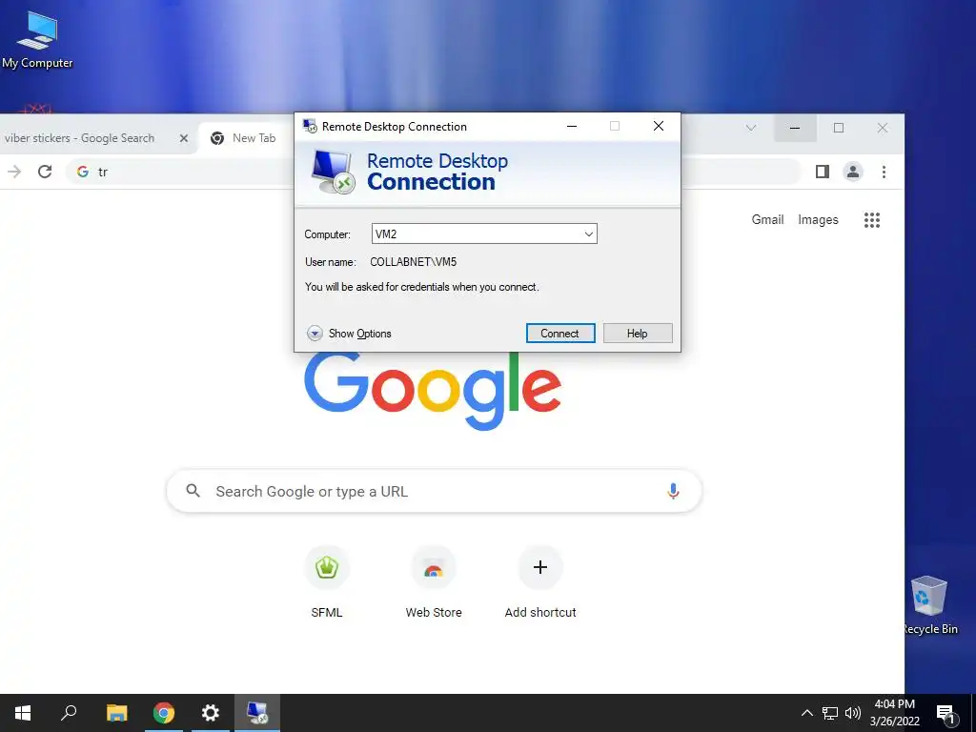Close the Remote Desktop Connection dialog

tap(658, 126)
